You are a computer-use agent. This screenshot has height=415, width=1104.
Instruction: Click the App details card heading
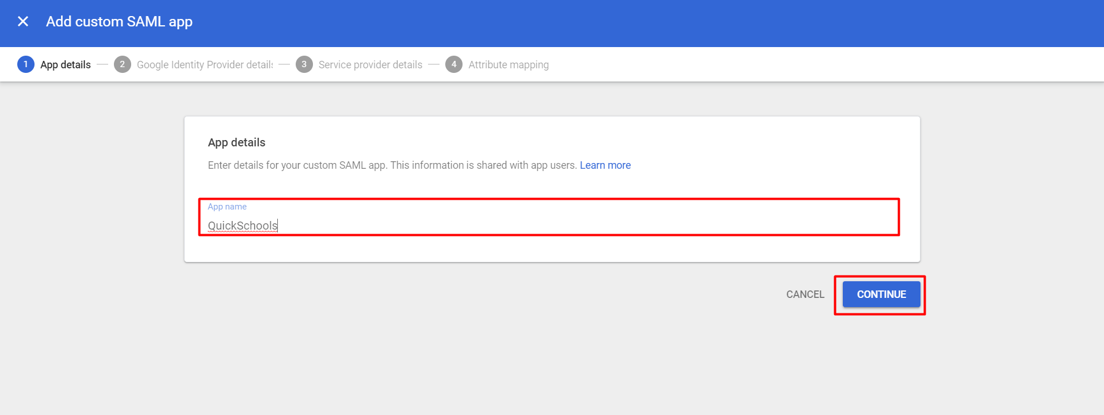tap(236, 142)
